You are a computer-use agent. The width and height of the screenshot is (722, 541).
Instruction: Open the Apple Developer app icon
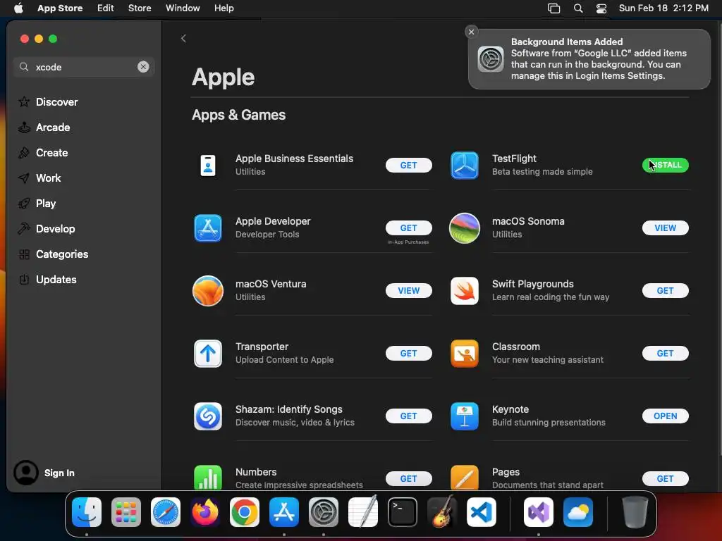208,228
